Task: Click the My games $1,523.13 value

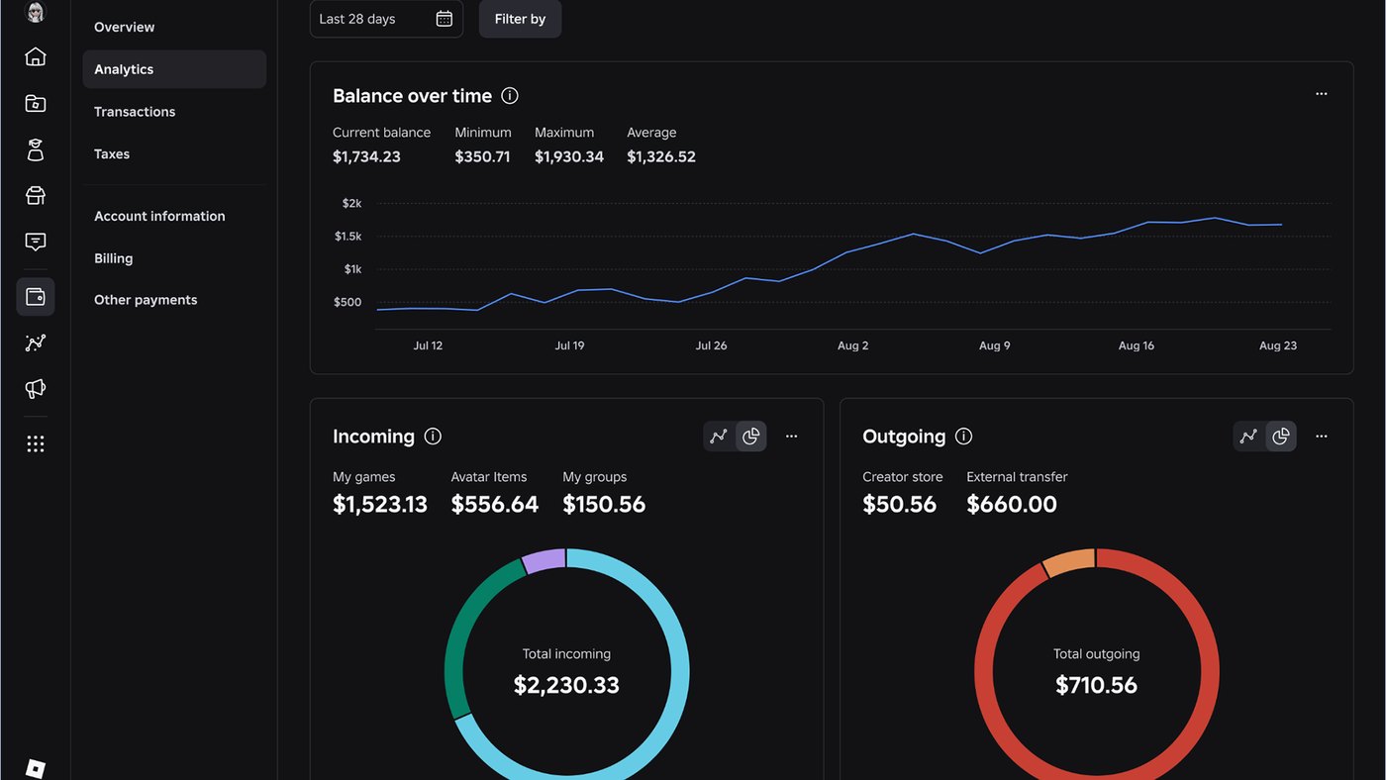Action: 380,504
